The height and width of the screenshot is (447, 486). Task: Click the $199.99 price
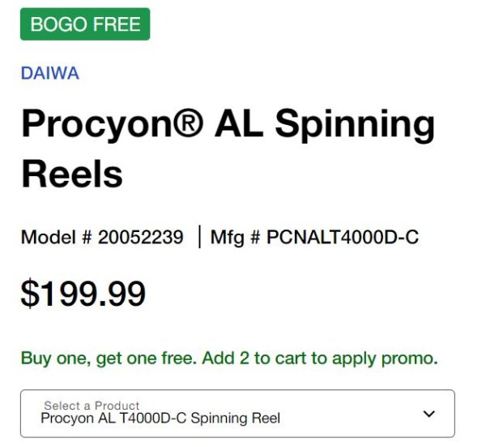click(83, 294)
